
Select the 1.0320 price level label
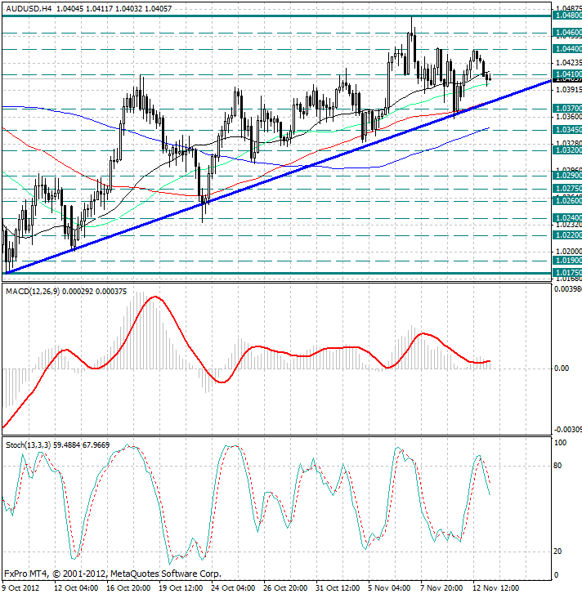pos(567,150)
